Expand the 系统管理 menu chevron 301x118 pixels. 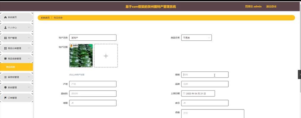pyautogui.click(x=29, y=87)
